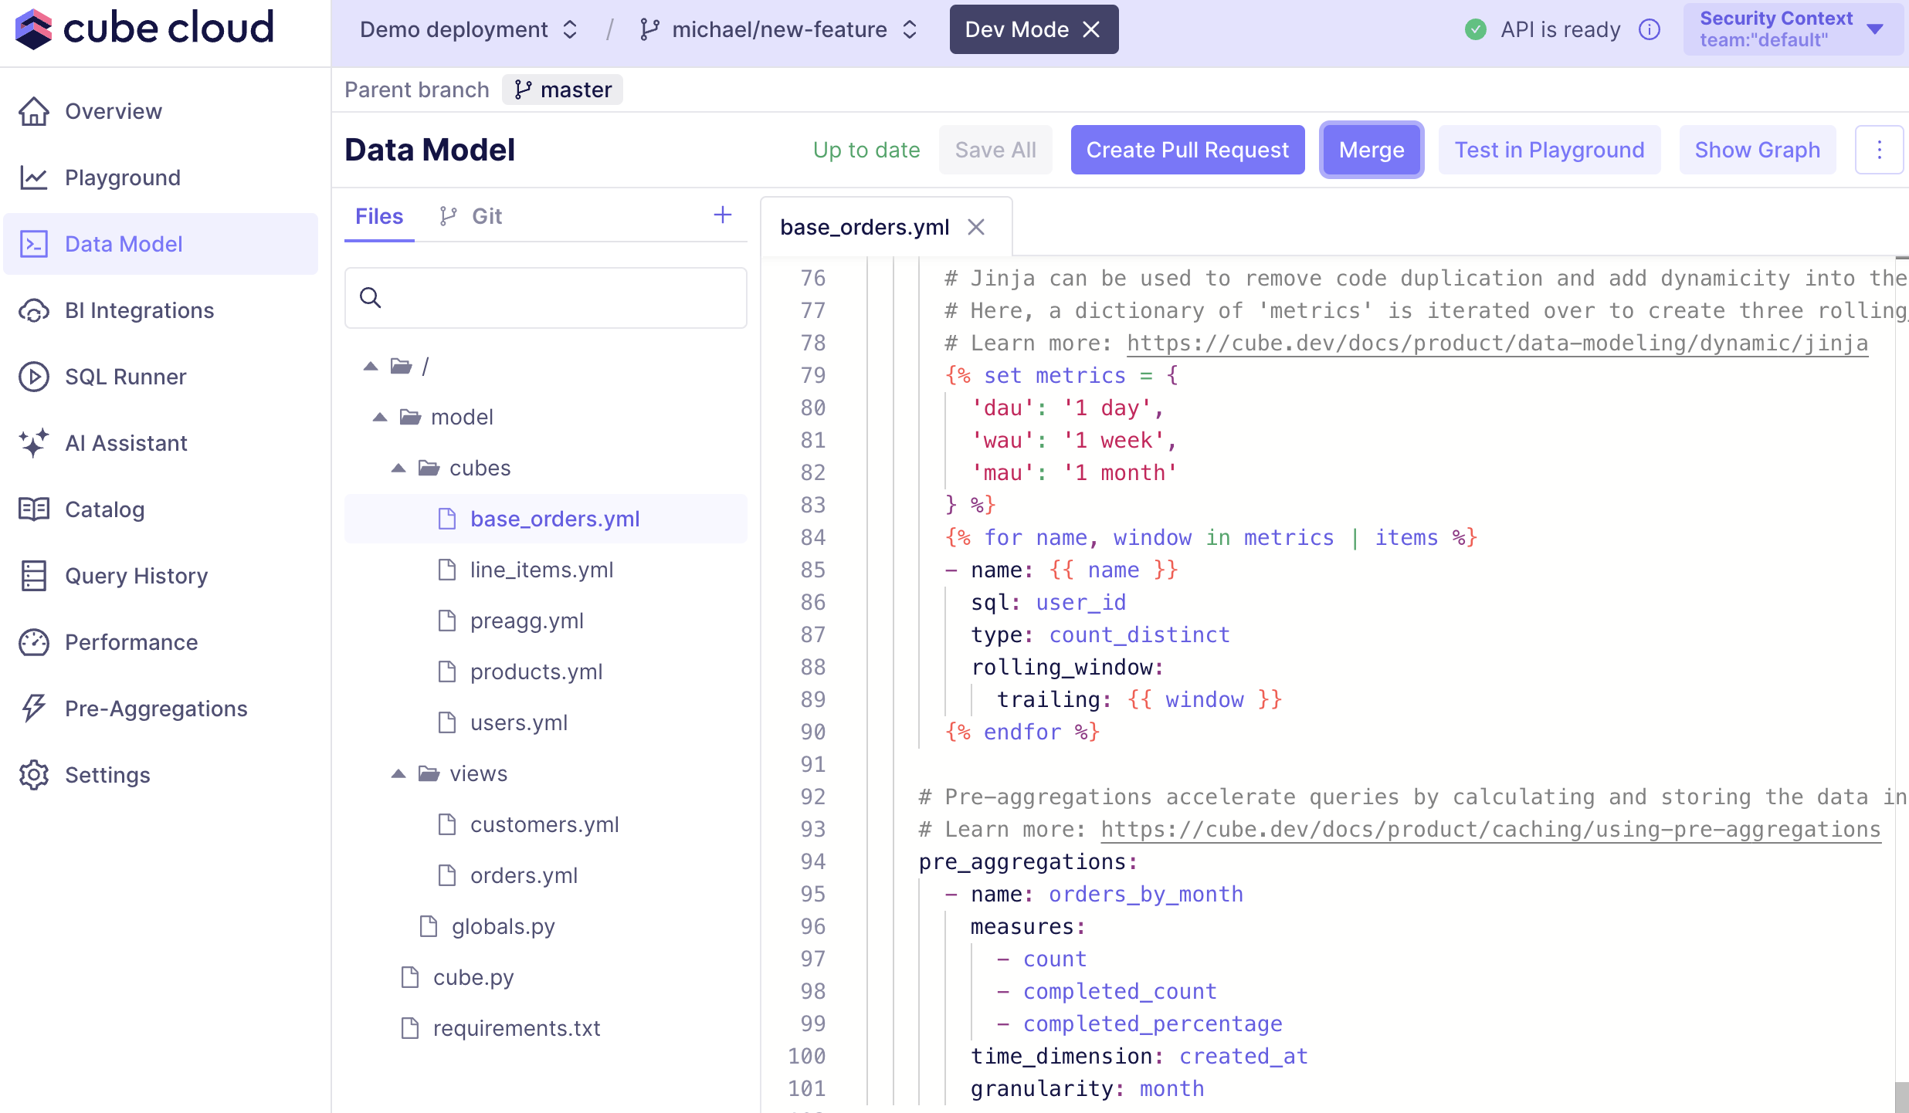Open SQL Runner play icon
The width and height of the screenshot is (1909, 1113).
coord(34,377)
